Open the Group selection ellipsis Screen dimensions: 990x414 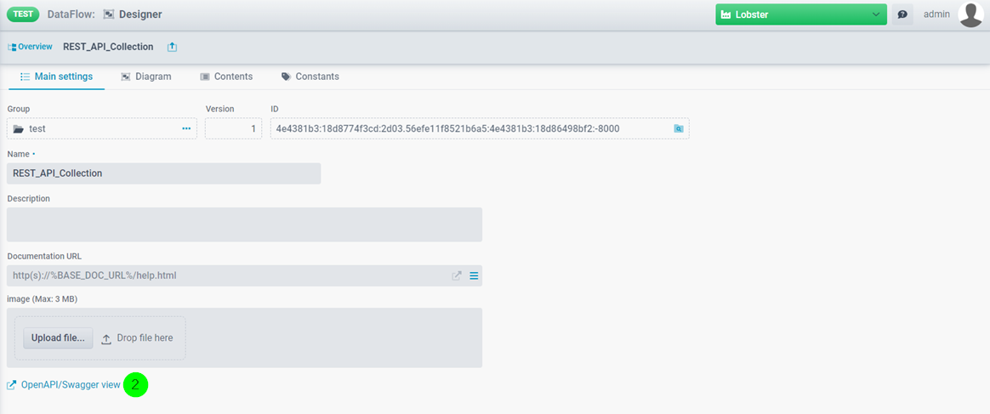coord(186,129)
